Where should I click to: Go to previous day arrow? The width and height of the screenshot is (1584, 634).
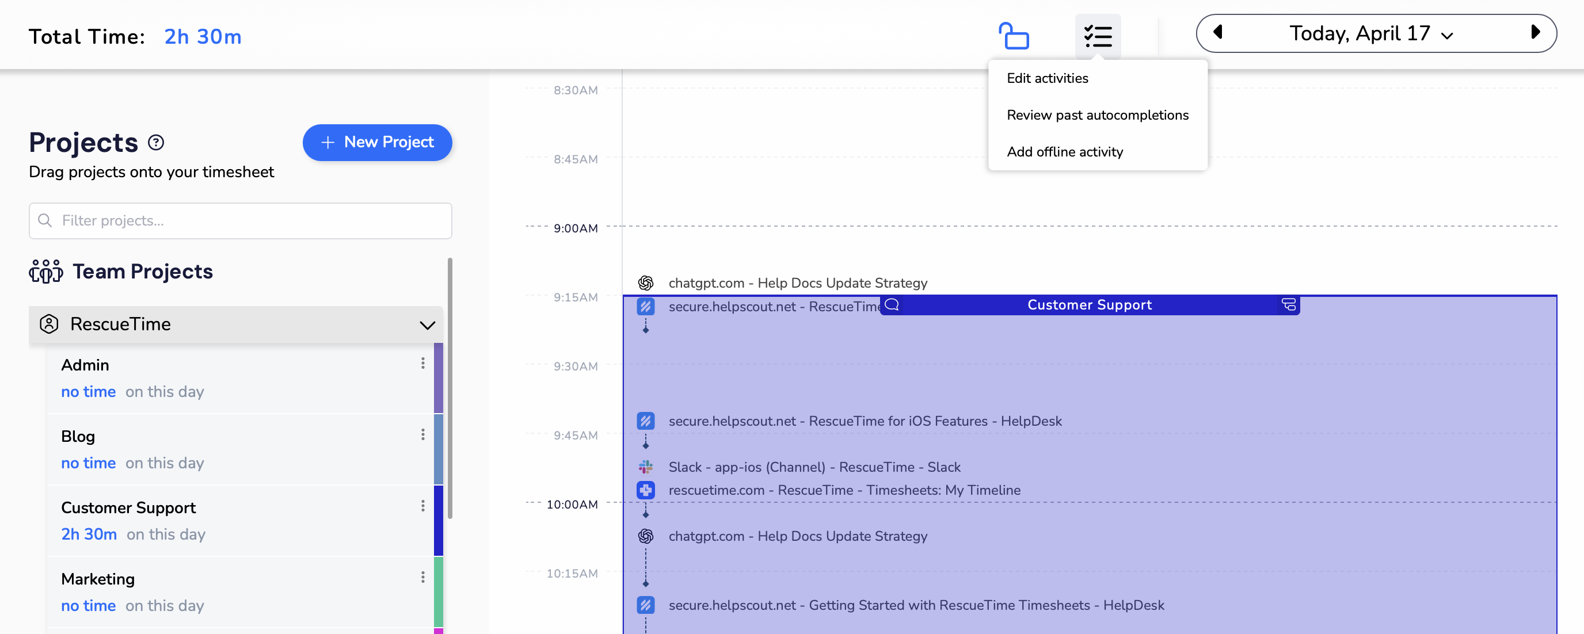(x=1217, y=32)
